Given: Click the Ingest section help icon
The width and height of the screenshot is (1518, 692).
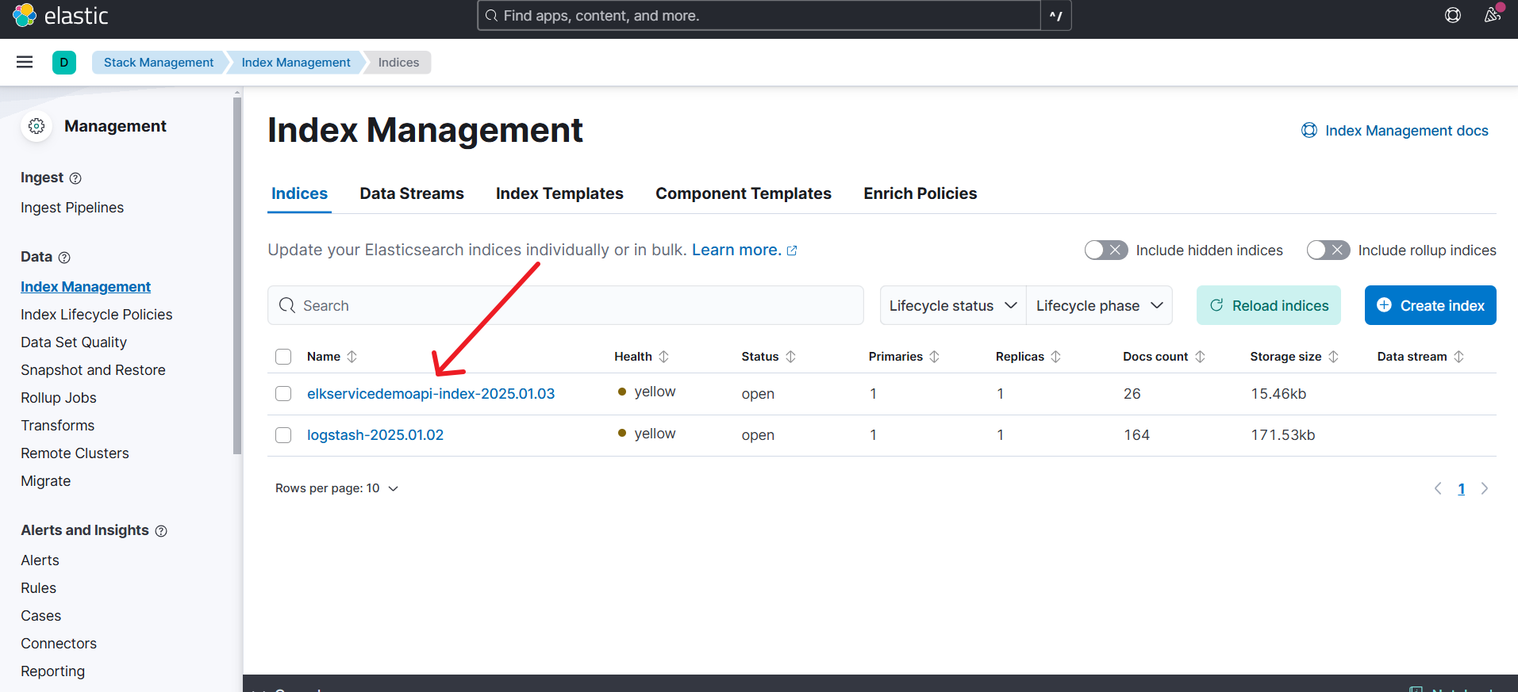Looking at the screenshot, I should tap(75, 178).
